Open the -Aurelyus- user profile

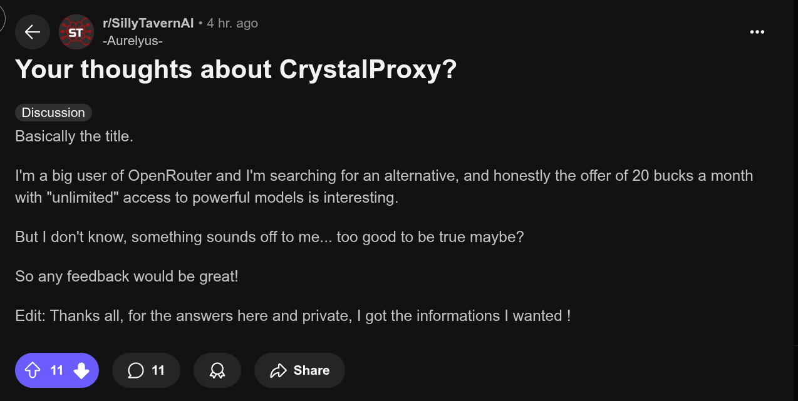tap(133, 41)
